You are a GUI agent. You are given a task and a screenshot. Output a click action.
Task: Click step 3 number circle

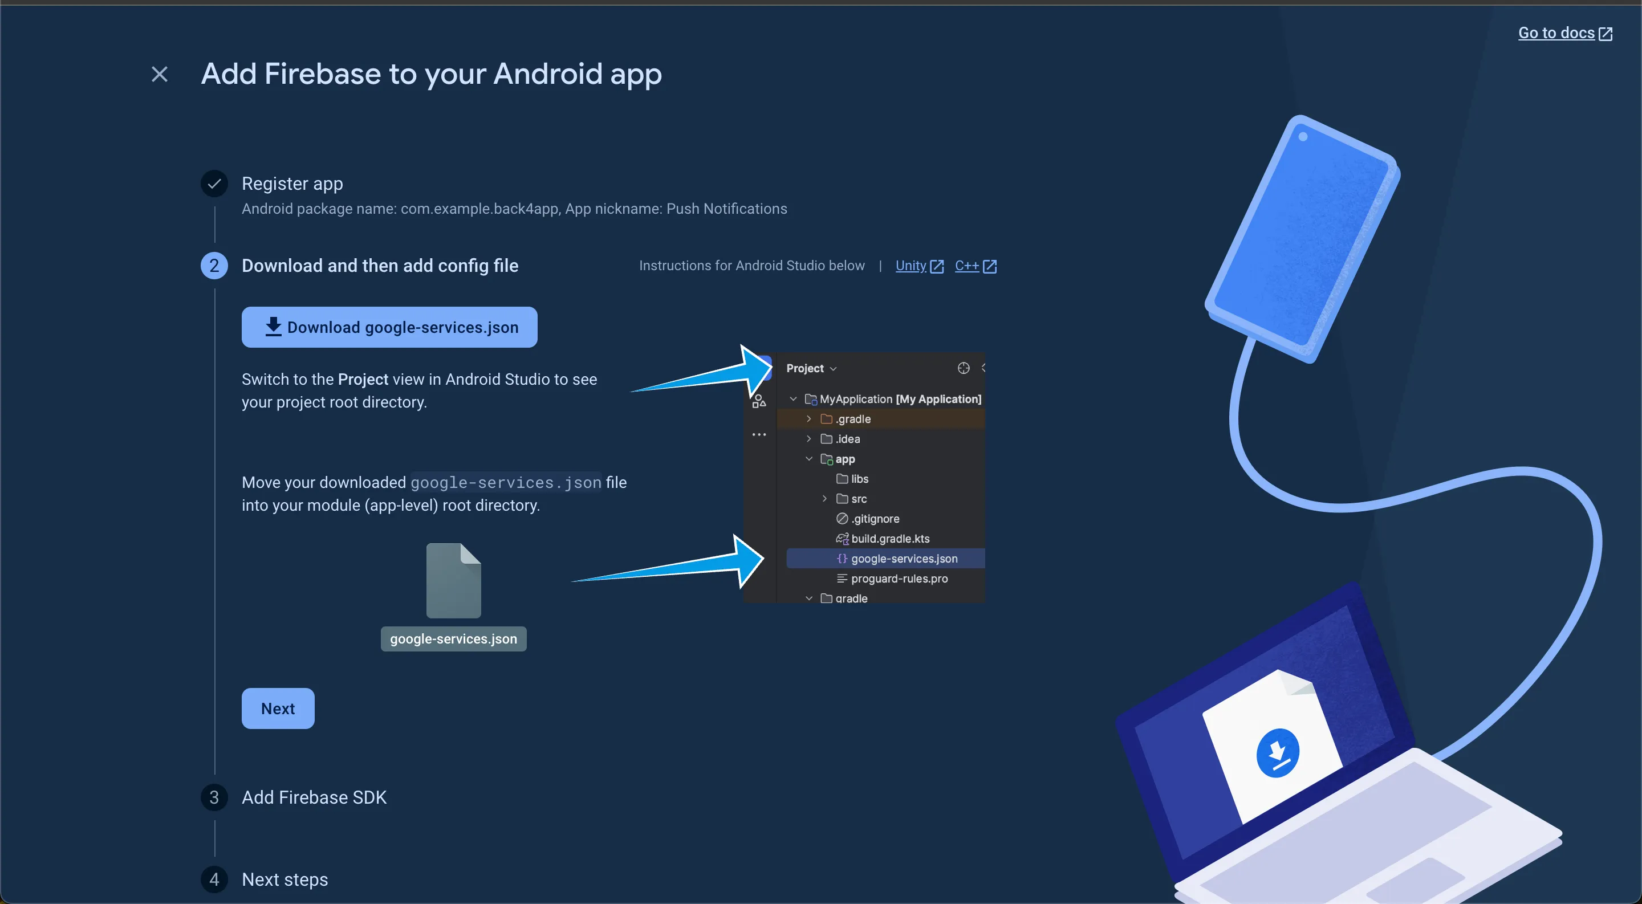tap(214, 797)
